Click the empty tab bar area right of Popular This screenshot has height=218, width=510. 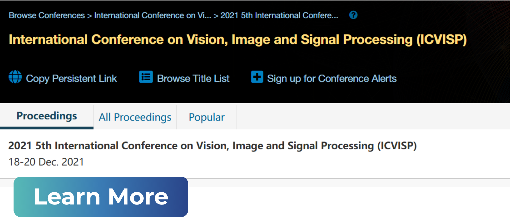tap(372, 117)
